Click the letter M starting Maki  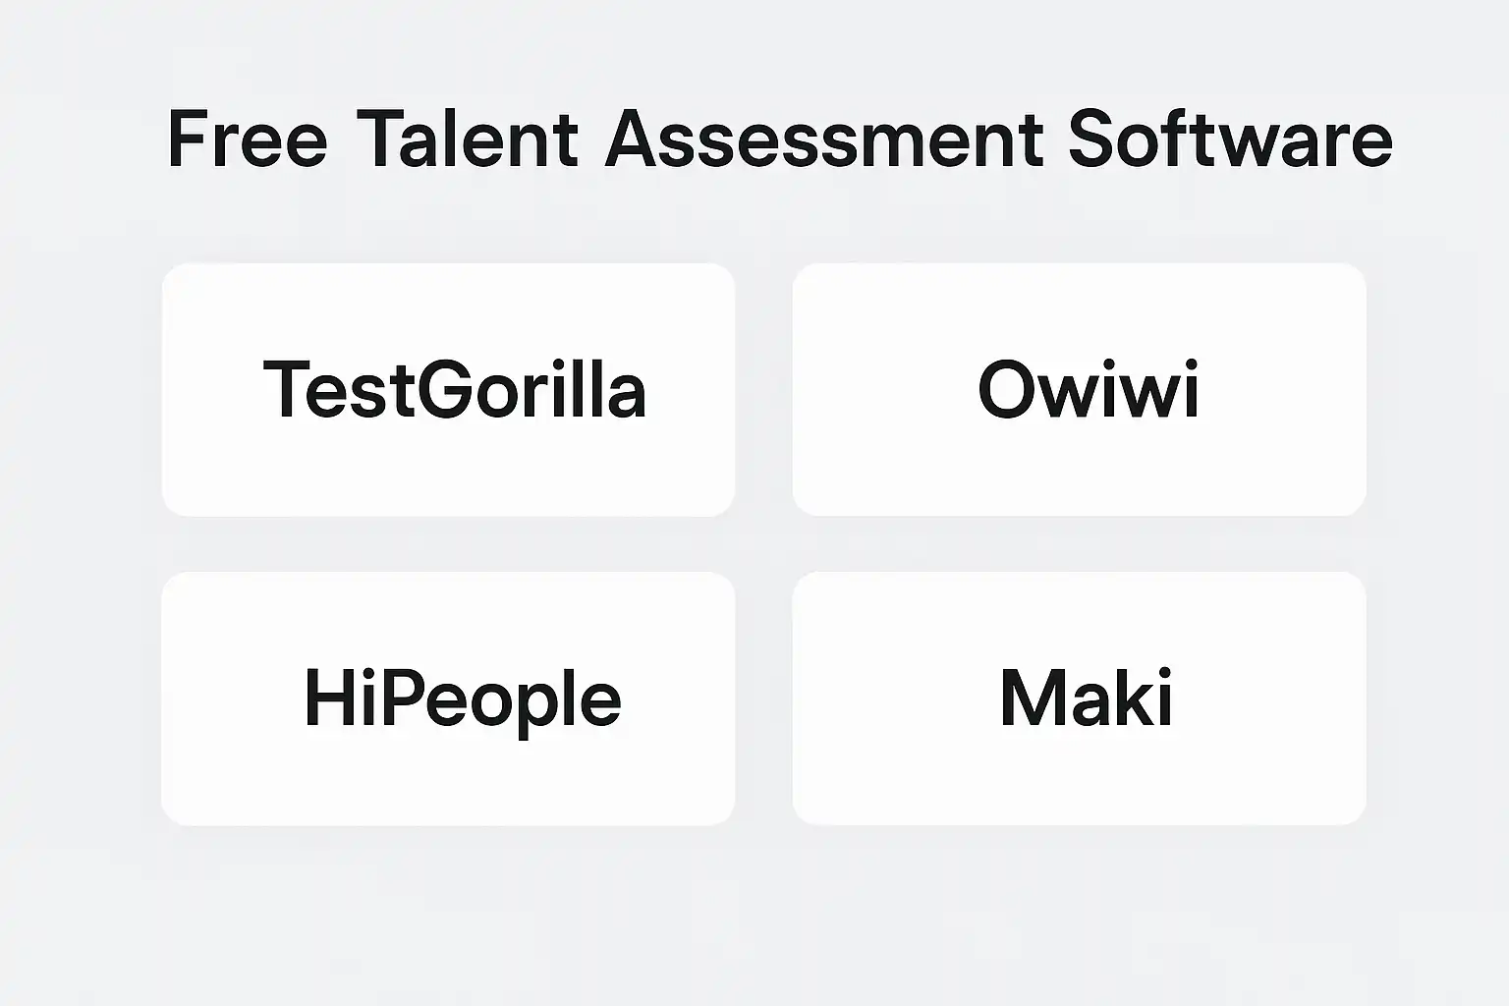1028,699
